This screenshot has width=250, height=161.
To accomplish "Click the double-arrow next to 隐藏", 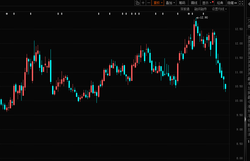I will (x=236, y=3).
